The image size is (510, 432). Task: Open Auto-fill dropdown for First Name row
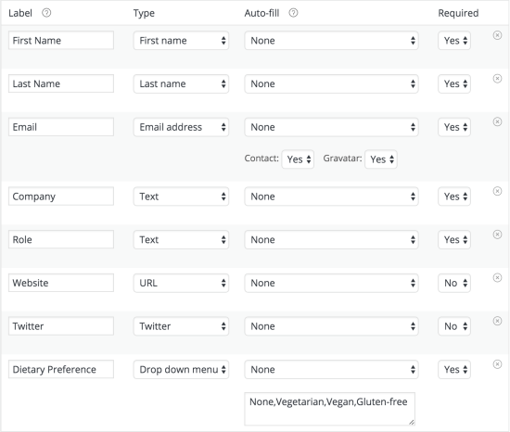click(331, 41)
